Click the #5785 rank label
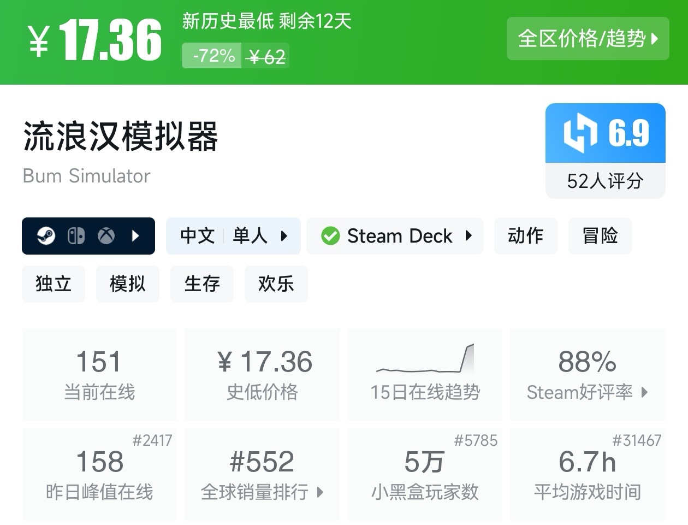The image size is (688, 525). tap(476, 440)
